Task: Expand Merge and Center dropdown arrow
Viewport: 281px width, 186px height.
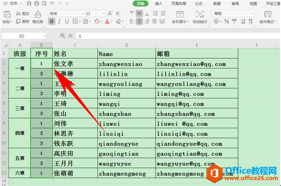Action: point(188,21)
